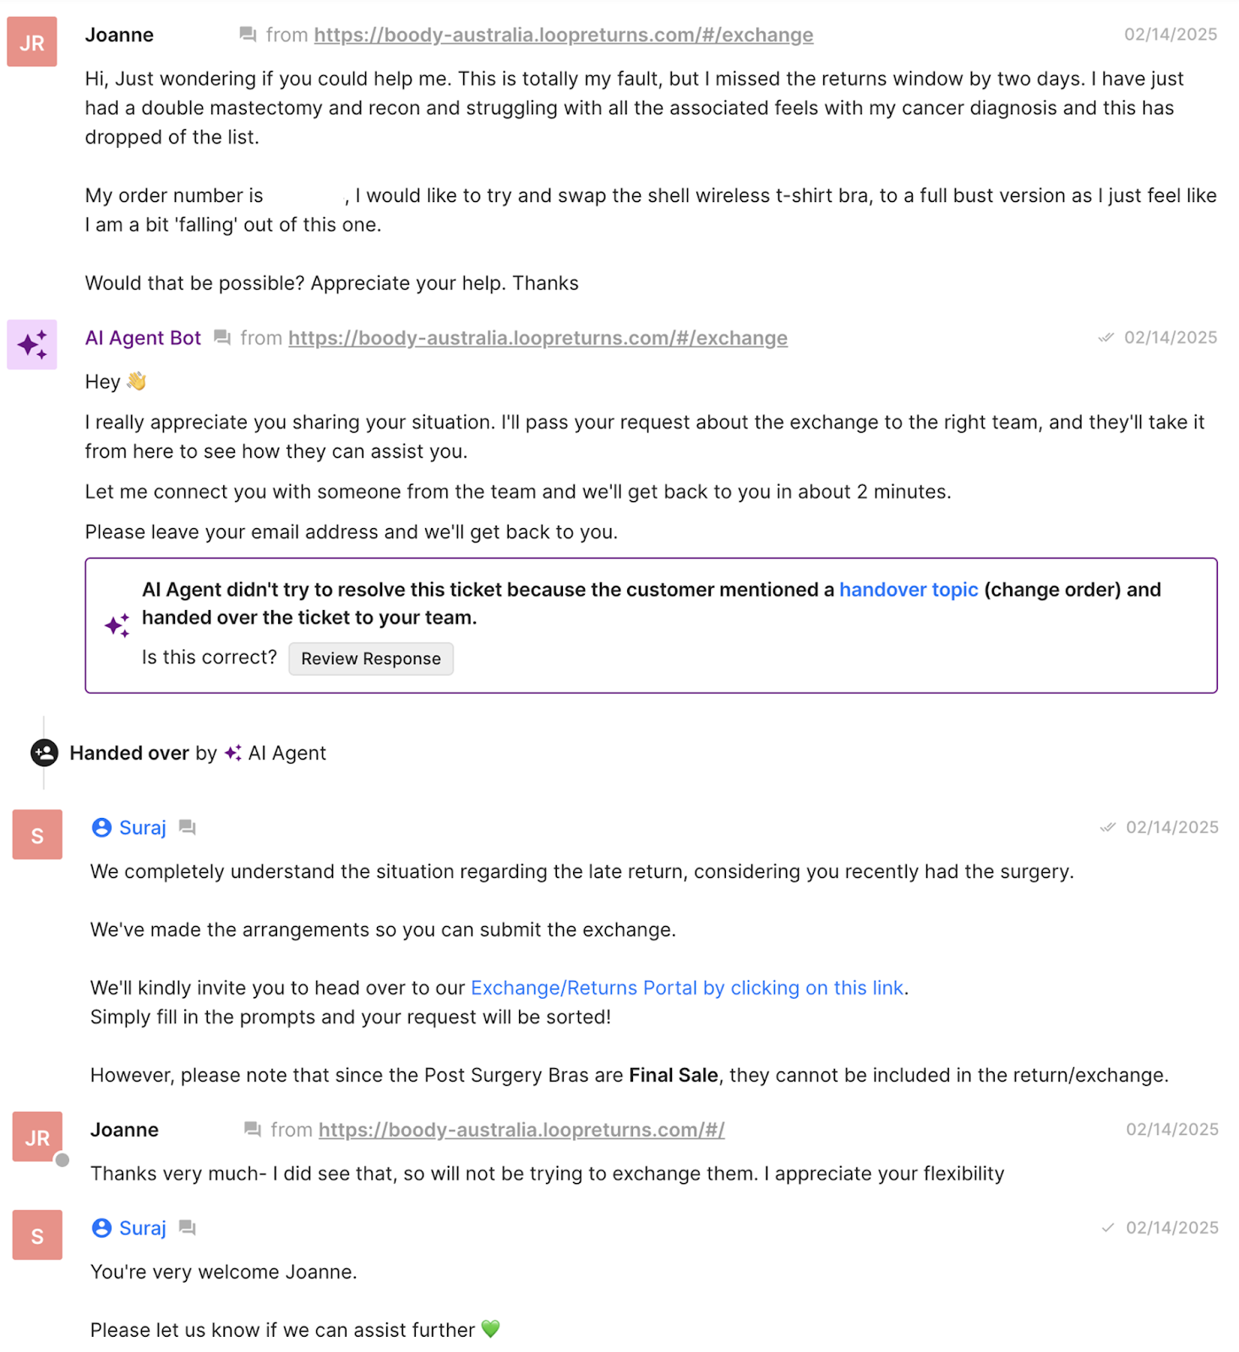Open the loopreturns exchange URL in Joanne's first message
Image resolution: width=1239 pixels, height=1352 pixels.
click(x=563, y=35)
